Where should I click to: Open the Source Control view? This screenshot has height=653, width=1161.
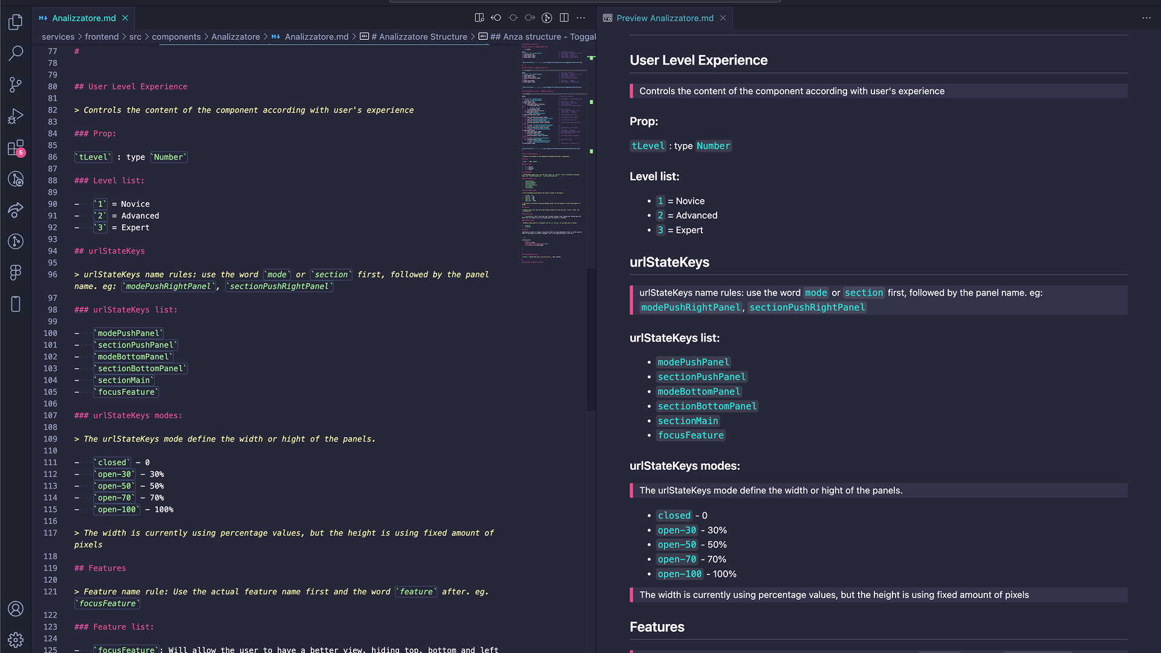pyautogui.click(x=16, y=85)
